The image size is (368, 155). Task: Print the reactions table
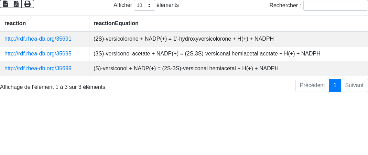click(28, 4)
